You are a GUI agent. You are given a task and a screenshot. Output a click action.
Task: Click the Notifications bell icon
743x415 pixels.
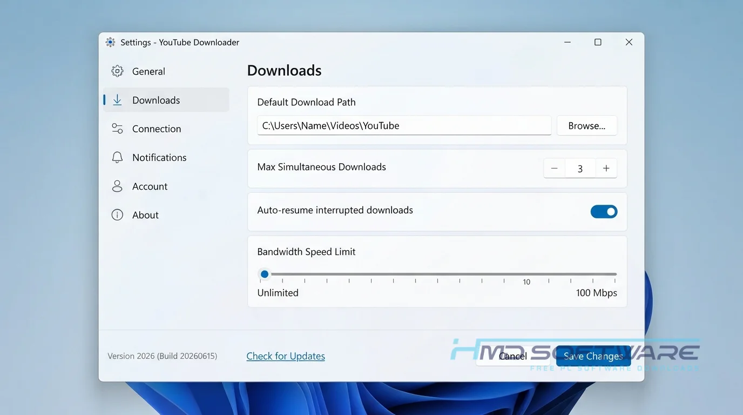(x=117, y=157)
